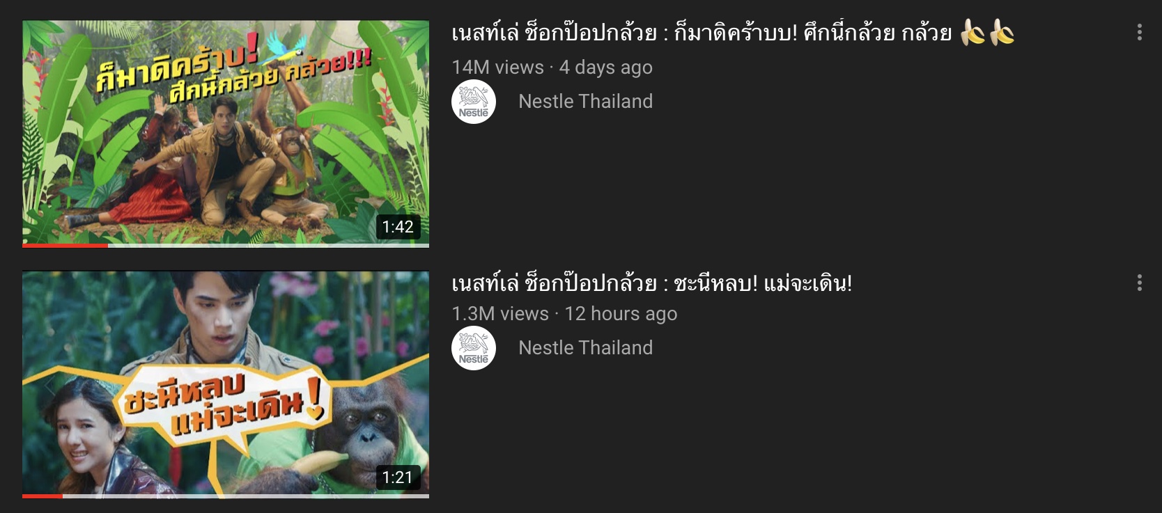Open more options for the 1.3M views video
Image resolution: width=1162 pixels, height=513 pixels.
click(x=1139, y=283)
